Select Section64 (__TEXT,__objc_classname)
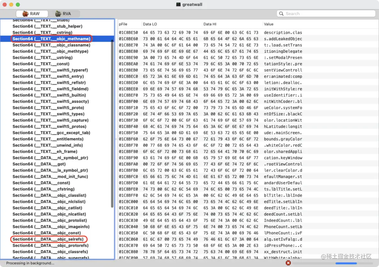Screen dimensions: 379x267 tap(51, 45)
